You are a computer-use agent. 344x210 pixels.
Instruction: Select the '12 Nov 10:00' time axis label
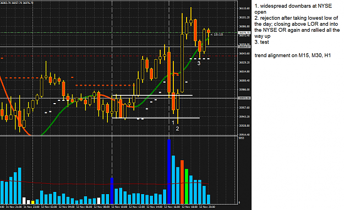pyautogui.click(x=119, y=207)
